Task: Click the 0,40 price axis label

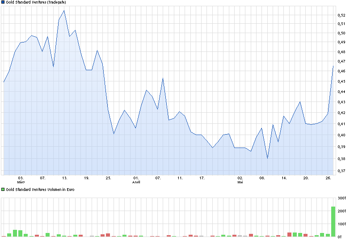Action: coord(341,135)
